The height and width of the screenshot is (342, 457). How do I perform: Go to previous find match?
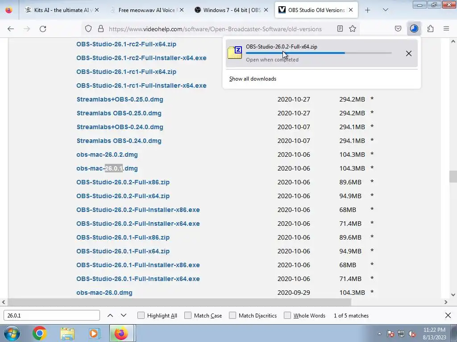110,316
